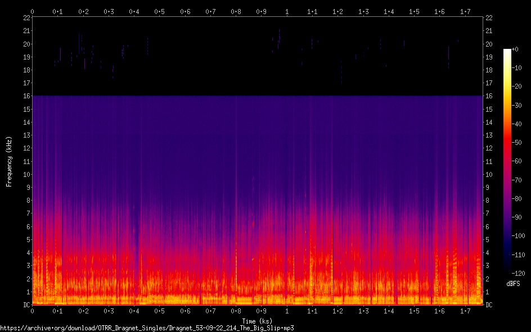Click the "Time (ks)" axis label
This screenshot has height=332, width=531.
pyautogui.click(x=258, y=321)
